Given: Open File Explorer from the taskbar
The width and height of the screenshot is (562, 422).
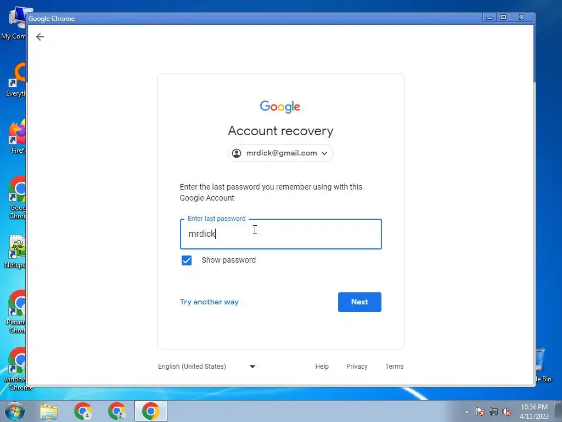Looking at the screenshot, I should [49, 411].
